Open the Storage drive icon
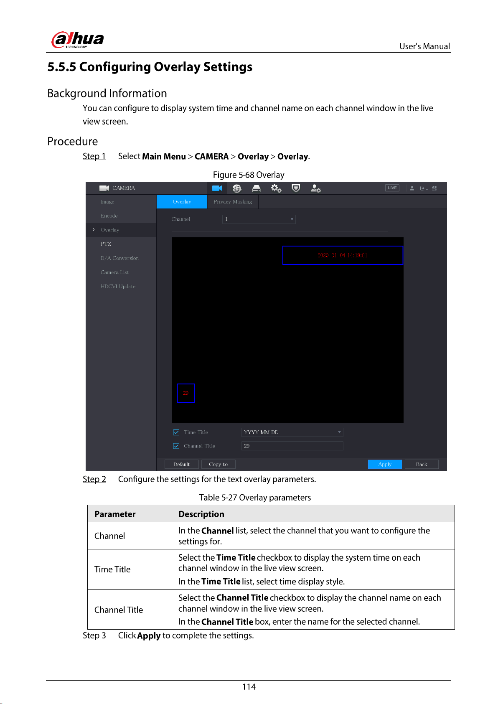 click(257, 188)
